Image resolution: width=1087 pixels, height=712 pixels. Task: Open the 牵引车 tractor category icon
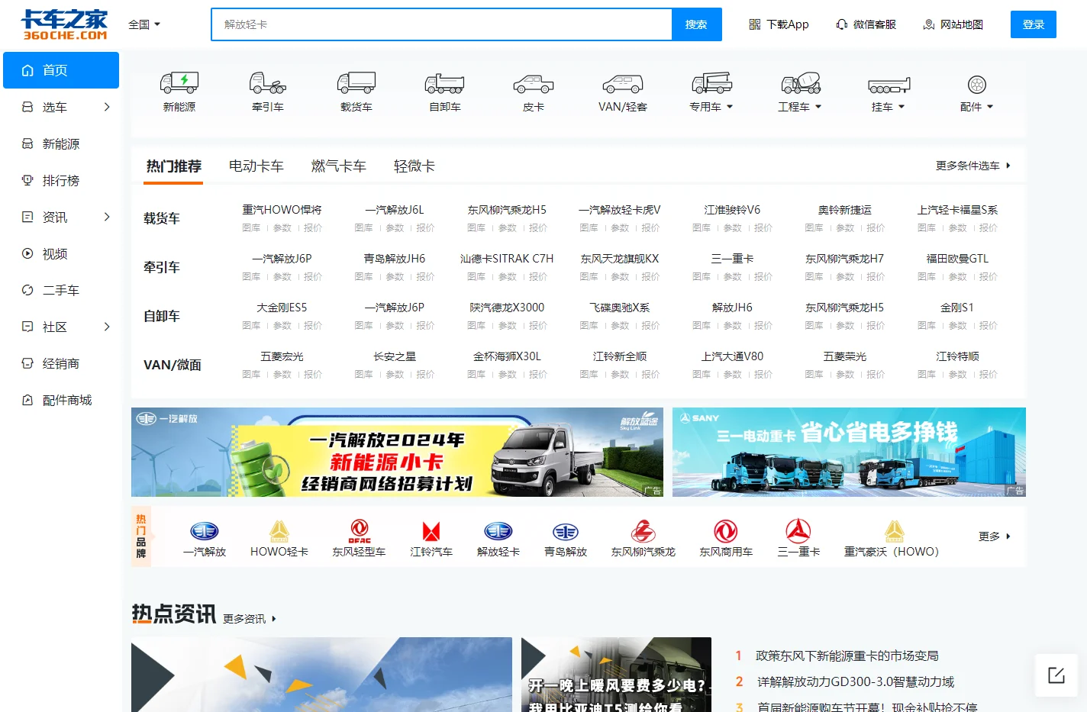click(x=268, y=82)
